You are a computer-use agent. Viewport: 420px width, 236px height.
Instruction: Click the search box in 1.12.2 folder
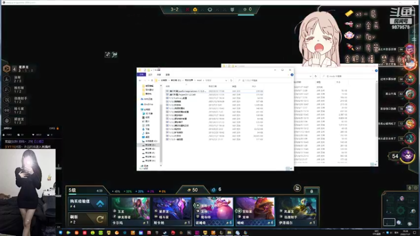[264, 80]
